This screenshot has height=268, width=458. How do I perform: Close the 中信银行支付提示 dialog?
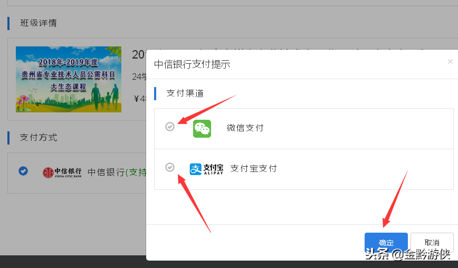[x=450, y=61]
